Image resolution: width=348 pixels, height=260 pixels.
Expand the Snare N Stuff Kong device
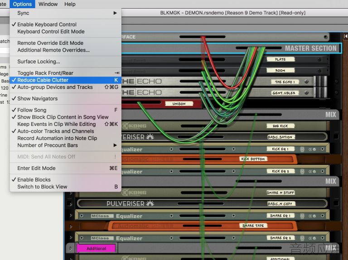click(x=71, y=193)
